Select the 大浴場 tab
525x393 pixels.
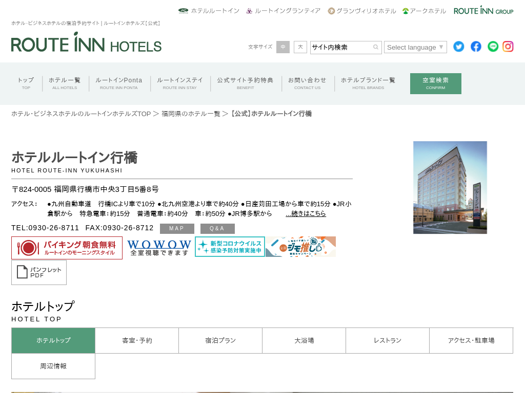coord(304,340)
